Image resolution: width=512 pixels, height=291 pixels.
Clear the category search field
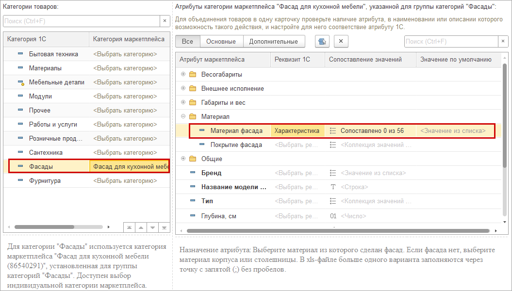click(165, 21)
